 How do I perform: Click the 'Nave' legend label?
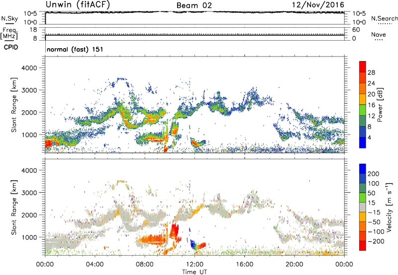[x=379, y=34]
